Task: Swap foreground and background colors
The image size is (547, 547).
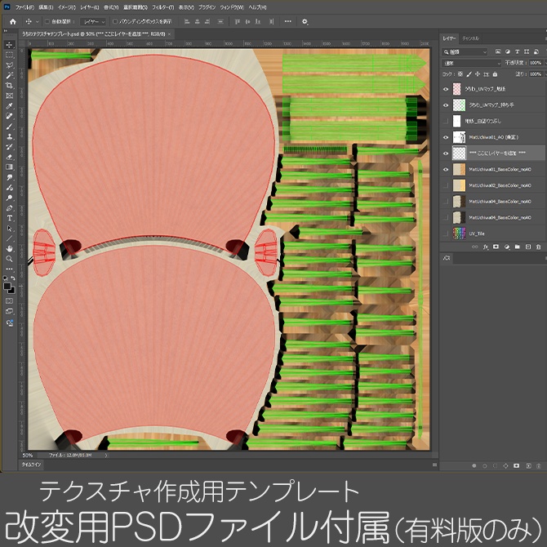Action: [13, 278]
